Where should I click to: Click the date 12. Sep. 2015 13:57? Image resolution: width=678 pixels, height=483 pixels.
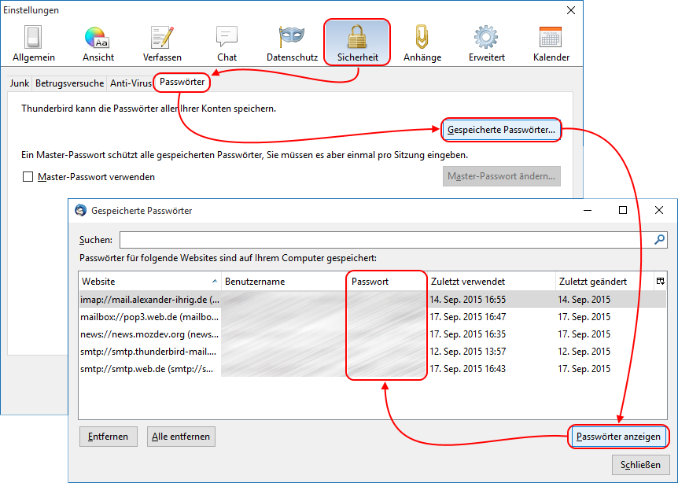point(468,351)
